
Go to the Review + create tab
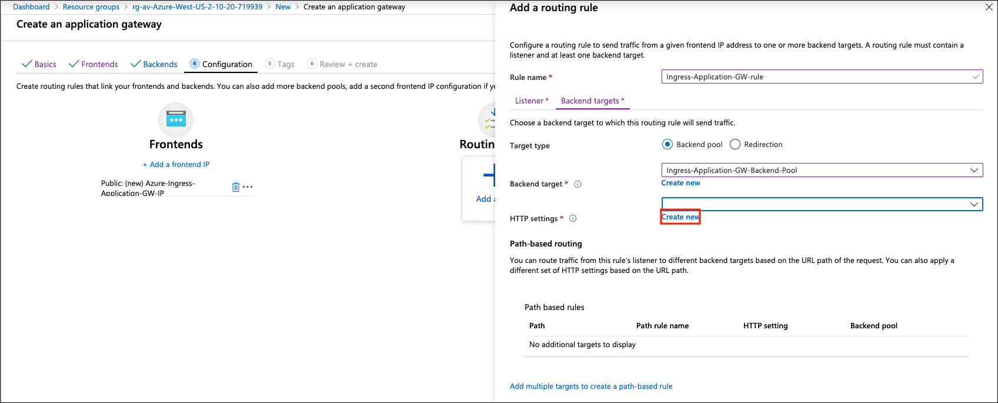[x=342, y=64]
